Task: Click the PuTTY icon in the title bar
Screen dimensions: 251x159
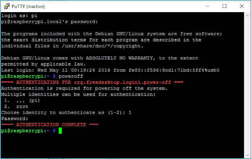Action: point(5,5)
